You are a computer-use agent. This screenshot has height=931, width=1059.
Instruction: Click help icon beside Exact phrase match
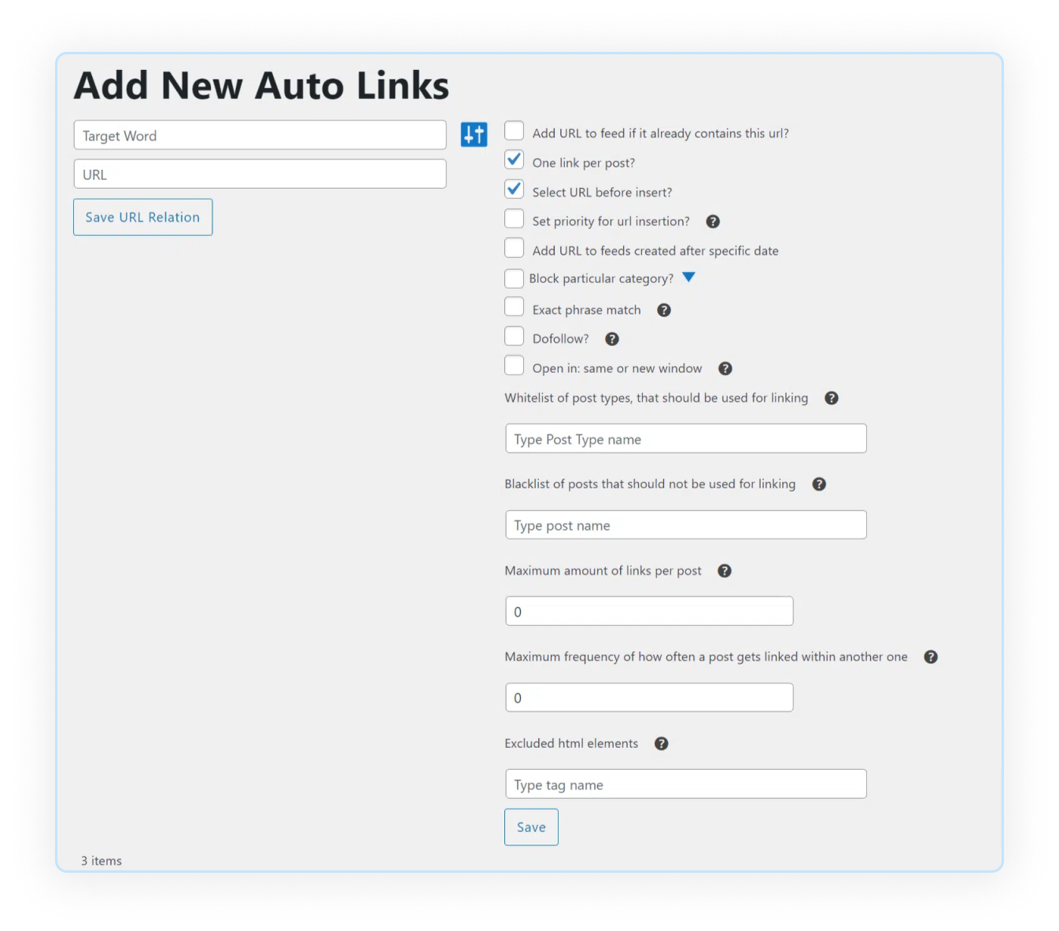664,311
